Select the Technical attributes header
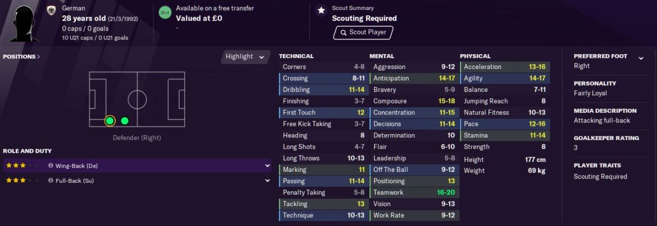The width and height of the screenshot is (657, 226). pyautogui.click(x=296, y=56)
